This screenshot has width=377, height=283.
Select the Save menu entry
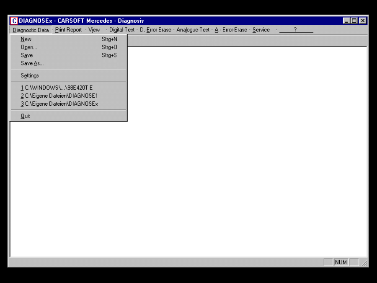[26, 55]
